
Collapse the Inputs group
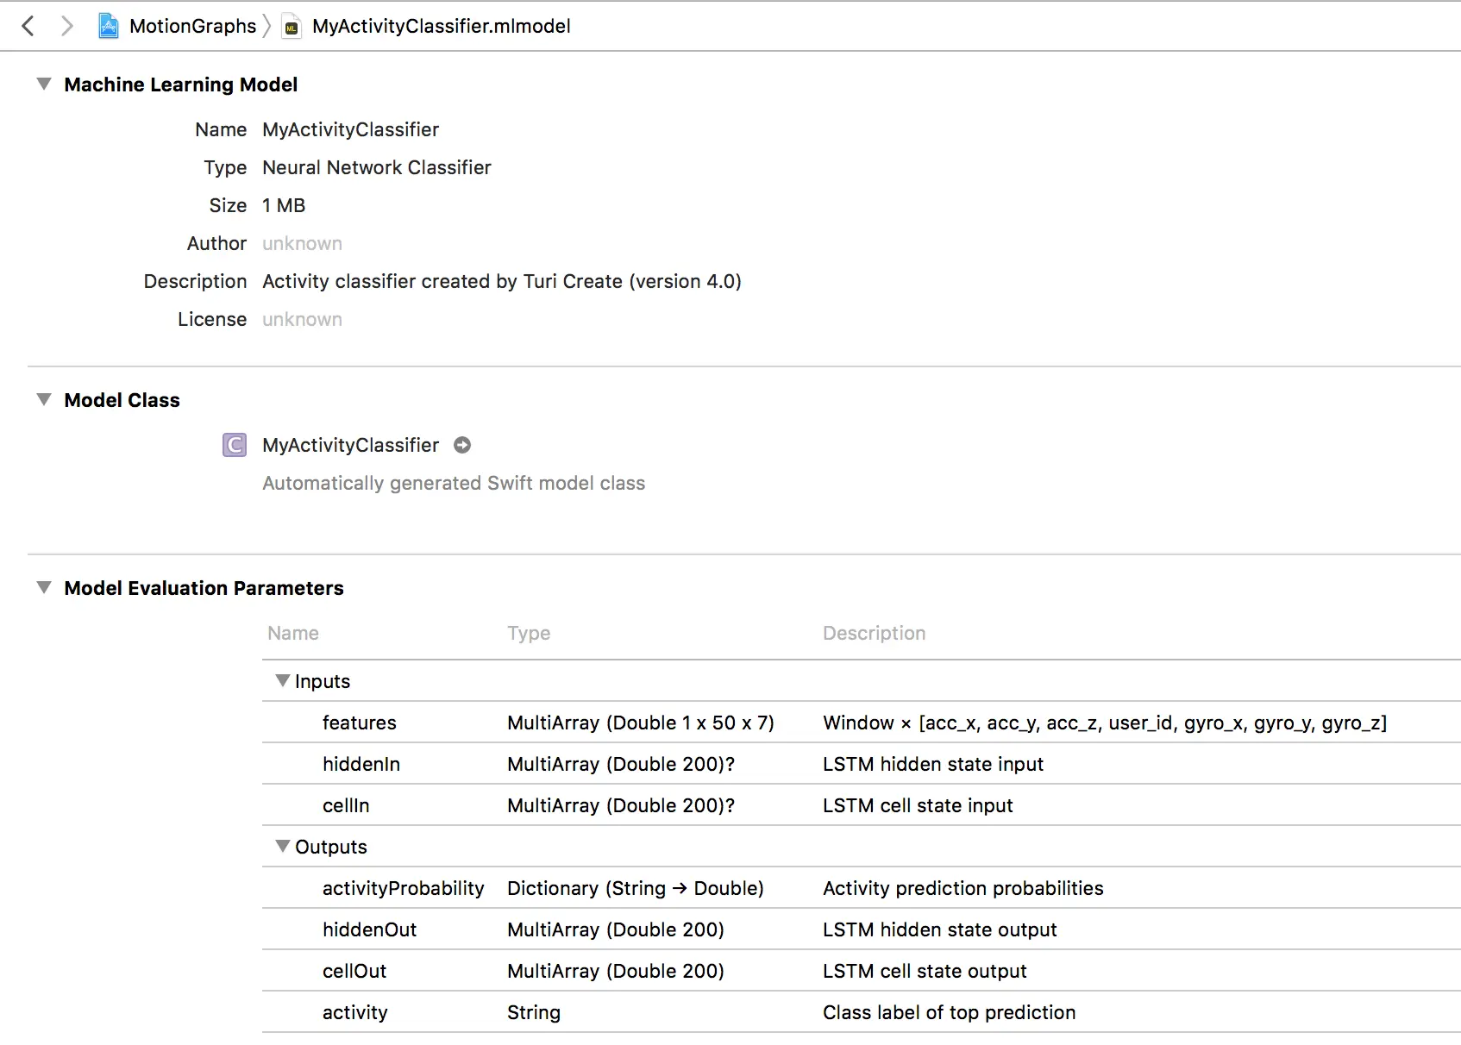[282, 681]
